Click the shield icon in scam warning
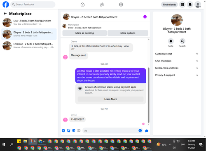Viewport: 206px width, 151px height. point(80,88)
